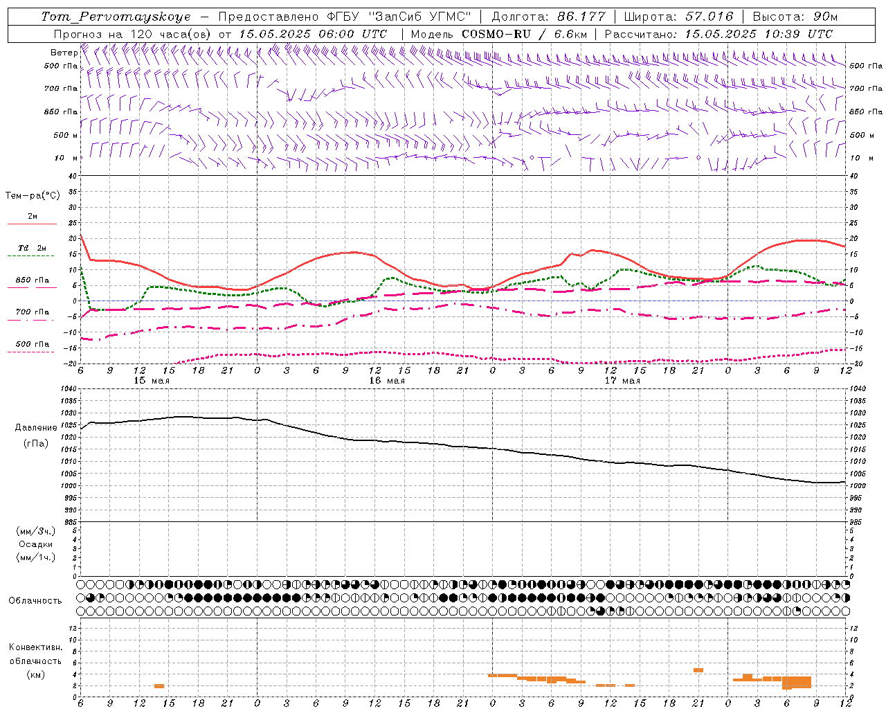Click the (гПа) unit label under Давление
This screenshot has width=886, height=709.
(x=36, y=443)
